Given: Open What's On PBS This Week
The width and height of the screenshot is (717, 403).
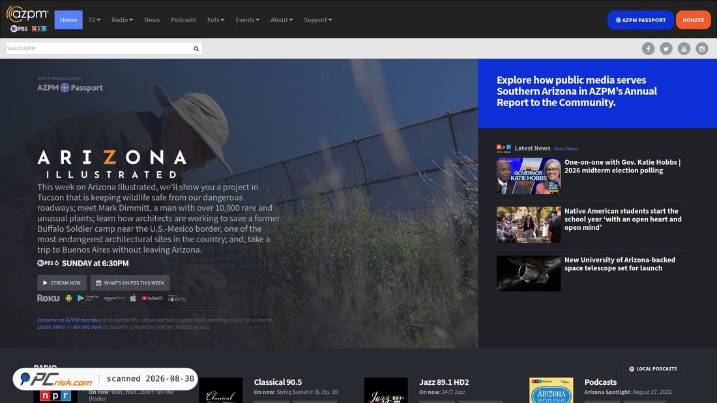Looking at the screenshot, I should (x=130, y=283).
